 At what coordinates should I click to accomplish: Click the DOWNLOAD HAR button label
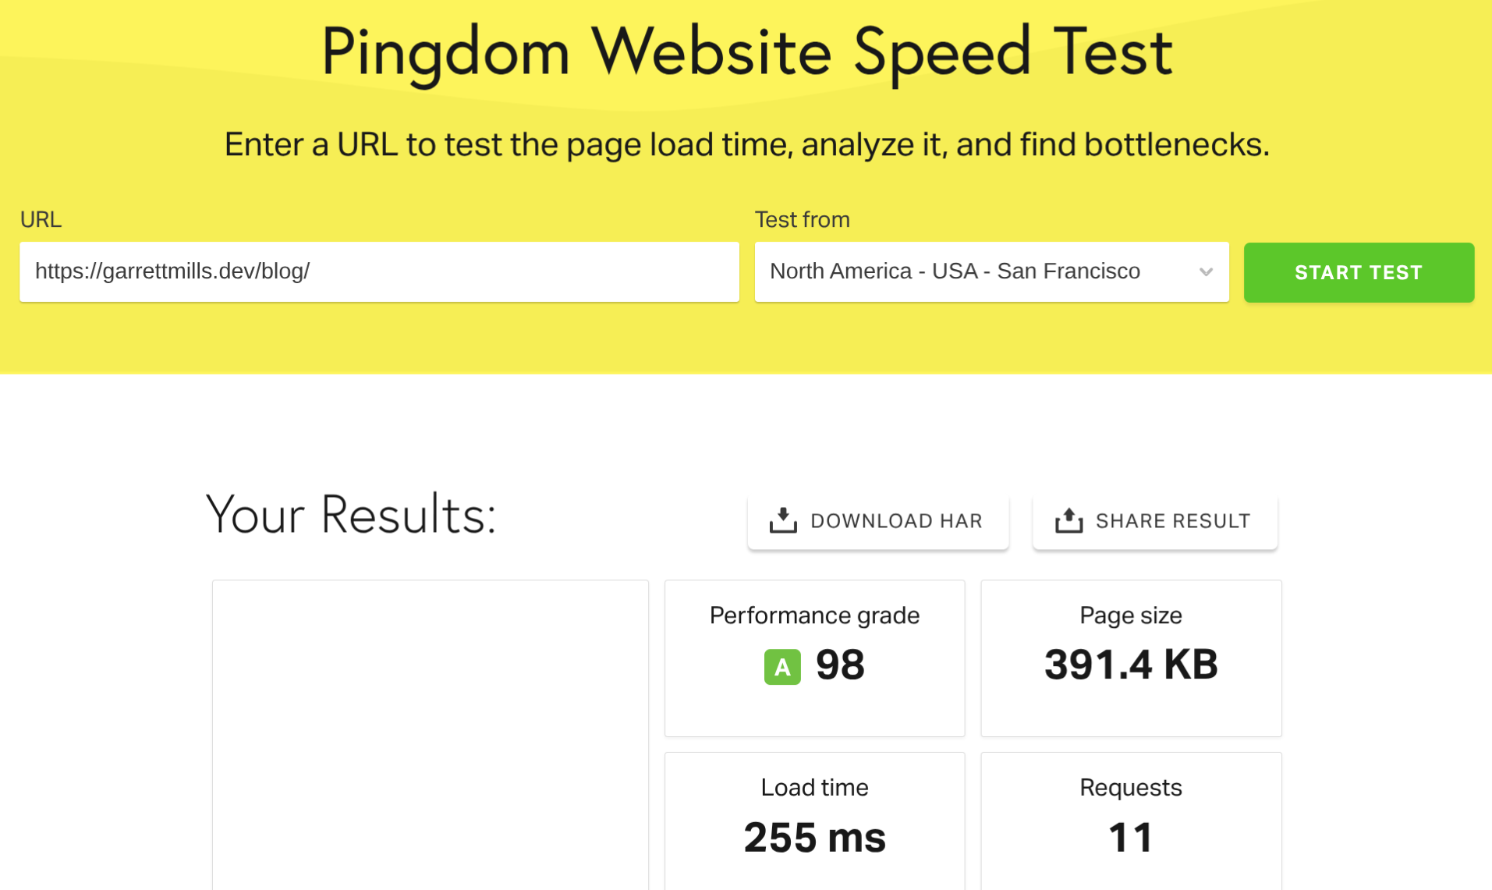click(896, 521)
